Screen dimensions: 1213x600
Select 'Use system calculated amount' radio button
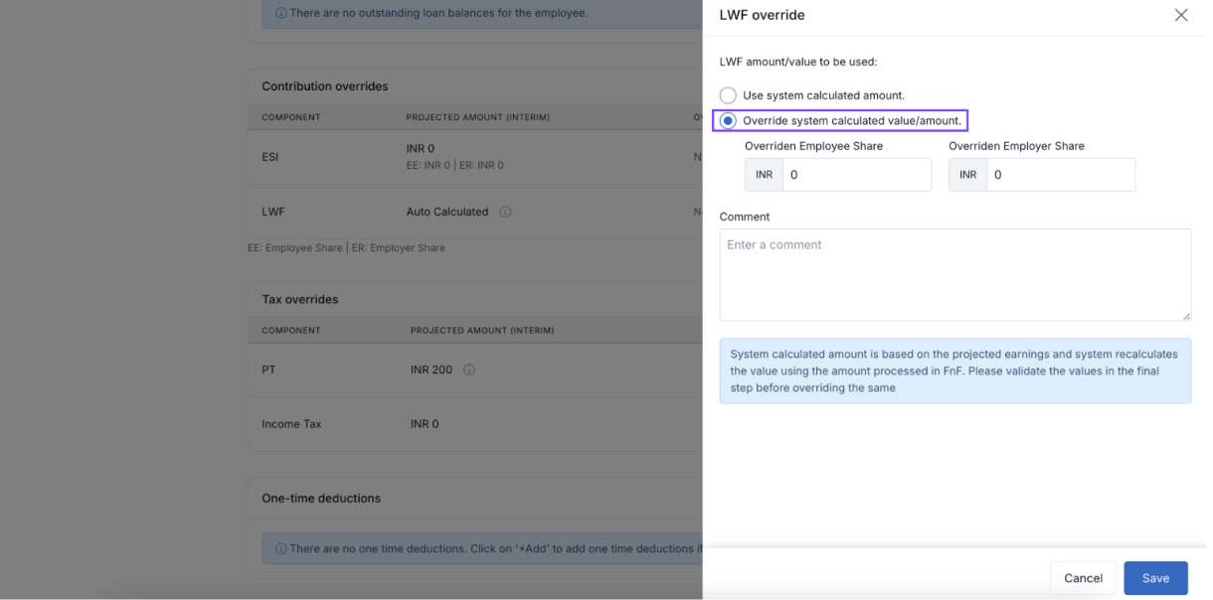point(729,95)
